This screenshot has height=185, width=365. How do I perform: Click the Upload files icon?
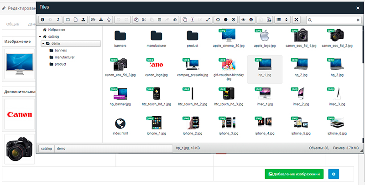coord(83,20)
